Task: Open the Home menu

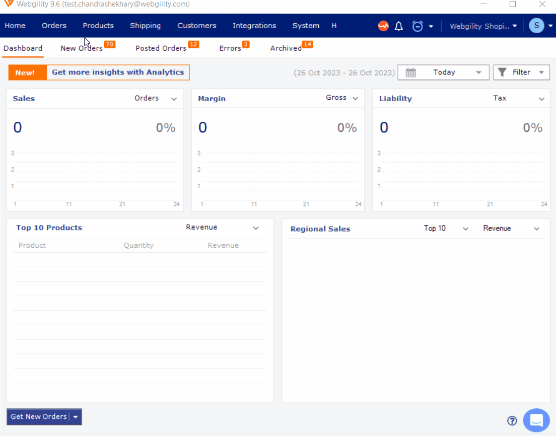Action: click(15, 26)
